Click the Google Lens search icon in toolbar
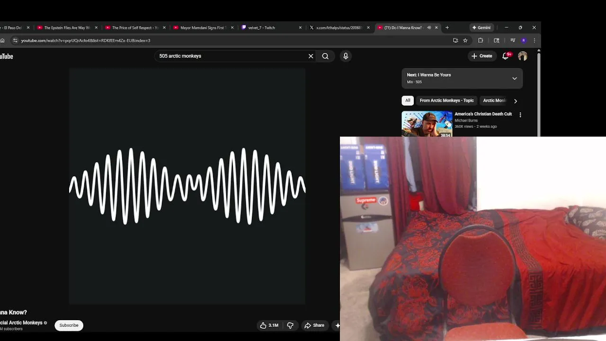Viewport: 606px width, 341px height. (x=497, y=41)
